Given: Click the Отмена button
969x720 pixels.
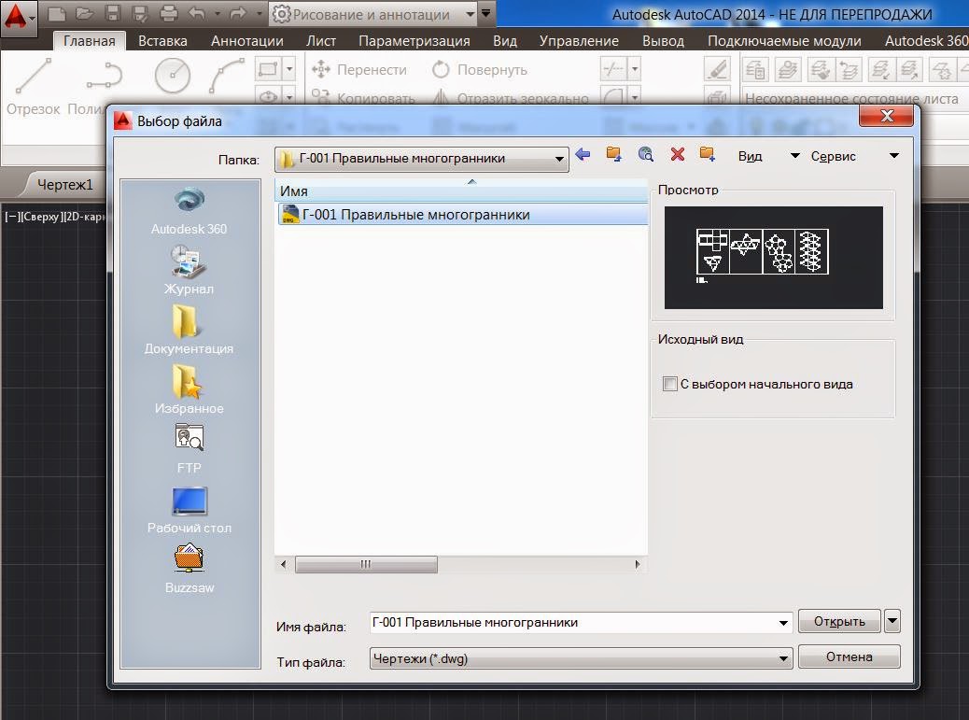Looking at the screenshot, I should (x=848, y=656).
